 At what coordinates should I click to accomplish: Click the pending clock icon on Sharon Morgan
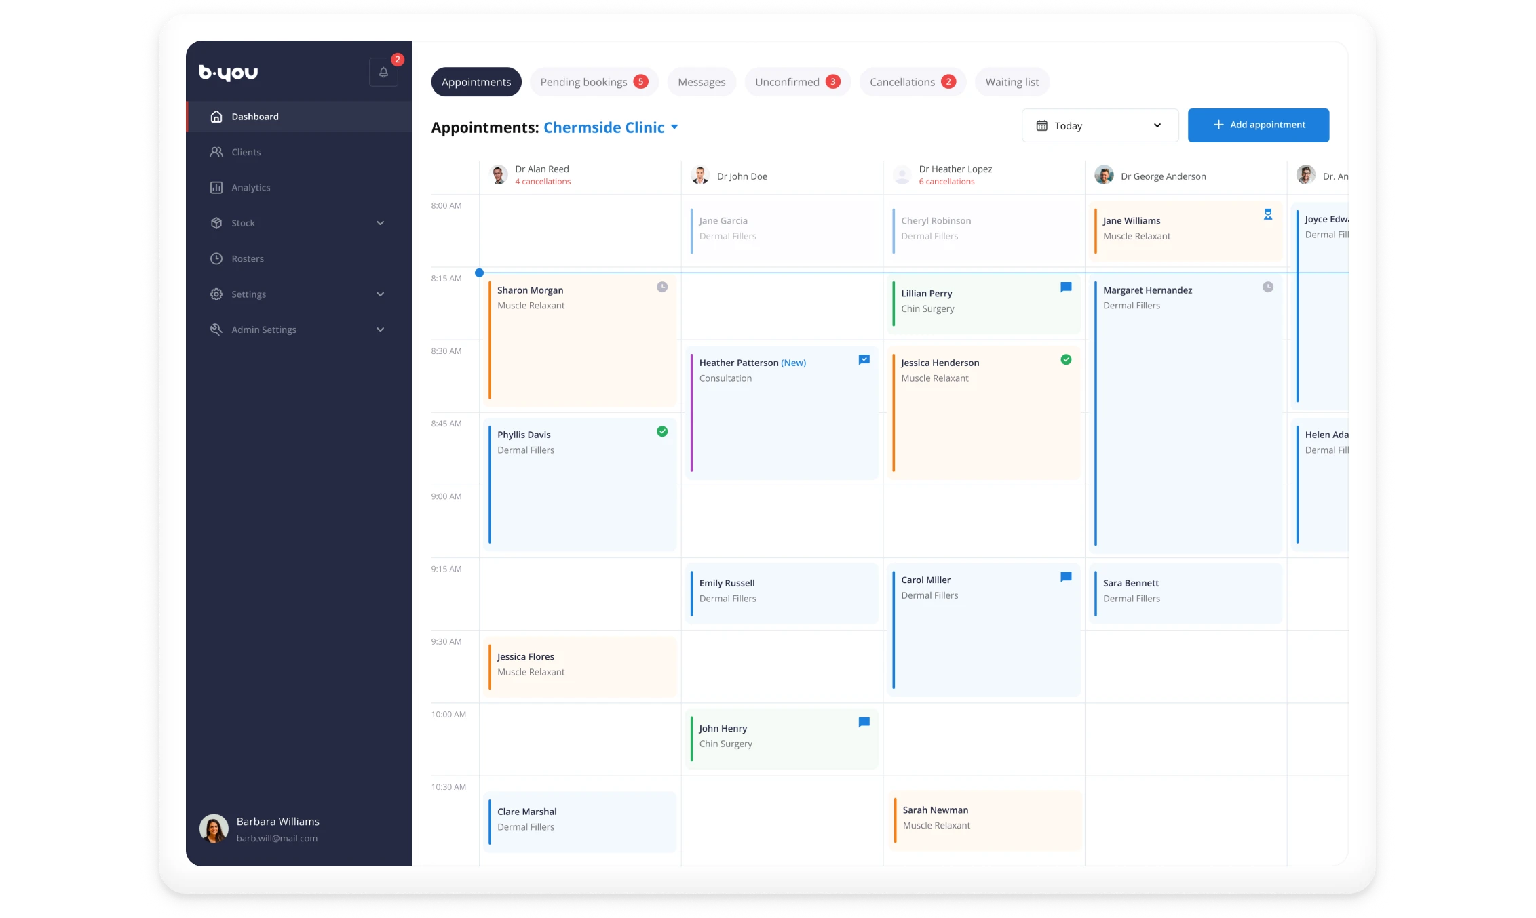tap(662, 287)
